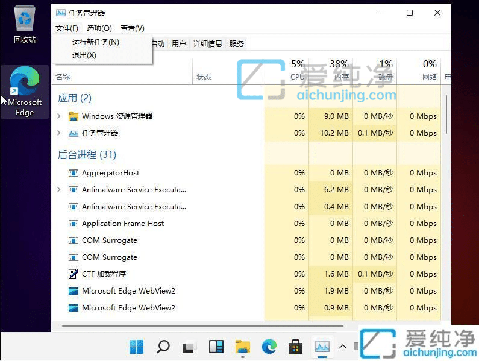Click the 任务管理器 process icon
The image size is (479, 361).
tap(74, 133)
